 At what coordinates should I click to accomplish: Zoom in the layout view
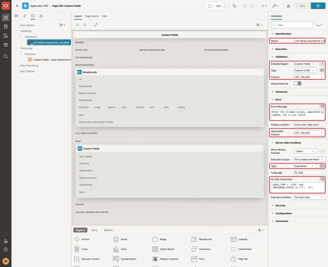[85, 25]
